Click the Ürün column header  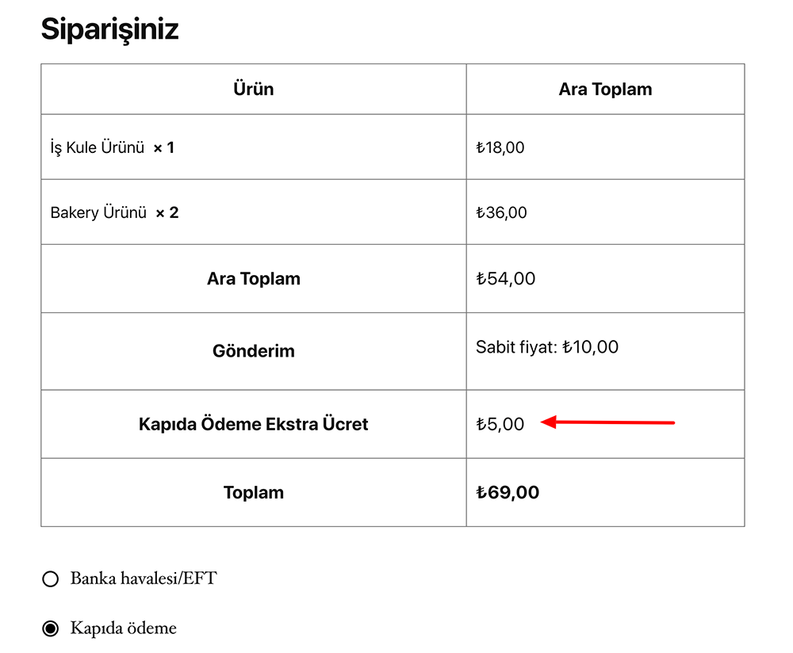pyautogui.click(x=254, y=89)
